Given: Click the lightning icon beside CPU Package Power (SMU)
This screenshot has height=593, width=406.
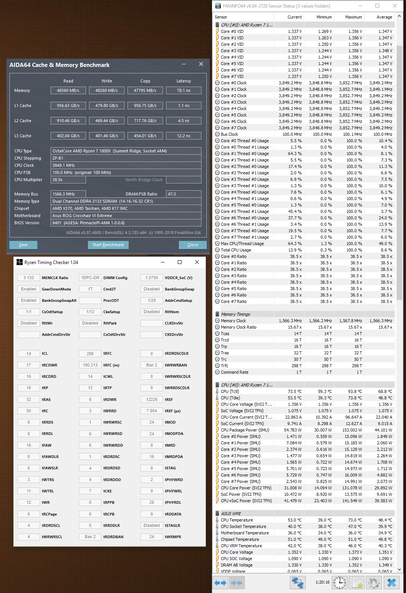Looking at the screenshot, I should [x=217, y=430].
